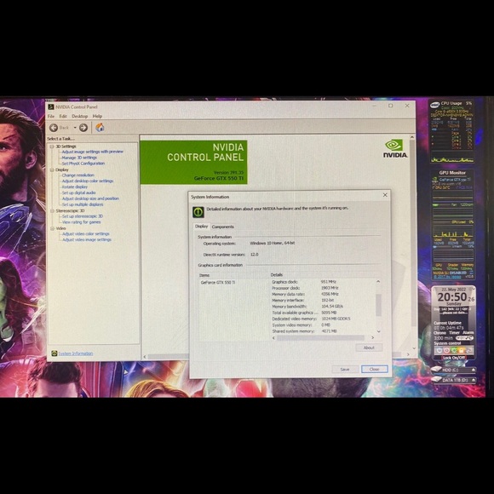
Task: Click the green icon in System control gadget
Action: point(454,350)
